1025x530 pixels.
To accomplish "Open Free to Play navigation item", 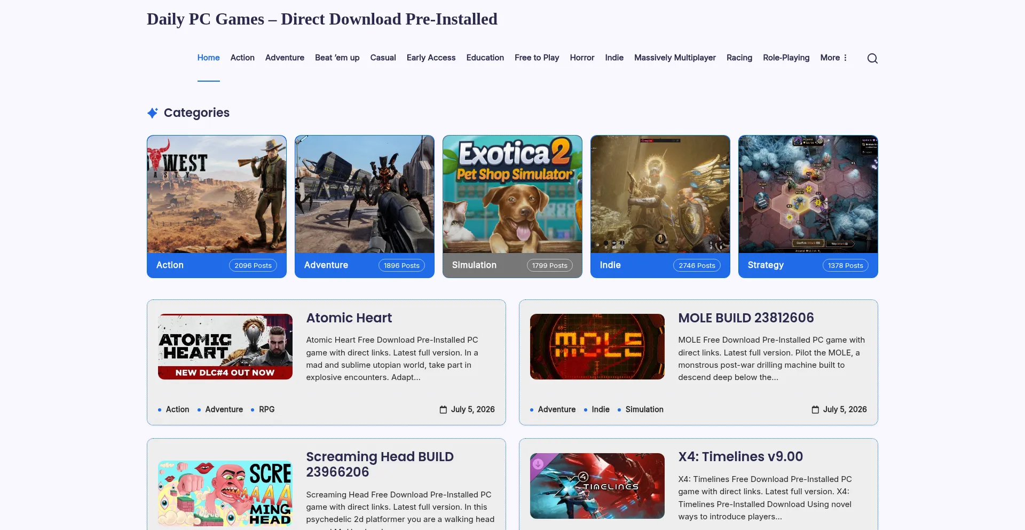I will 537,58.
